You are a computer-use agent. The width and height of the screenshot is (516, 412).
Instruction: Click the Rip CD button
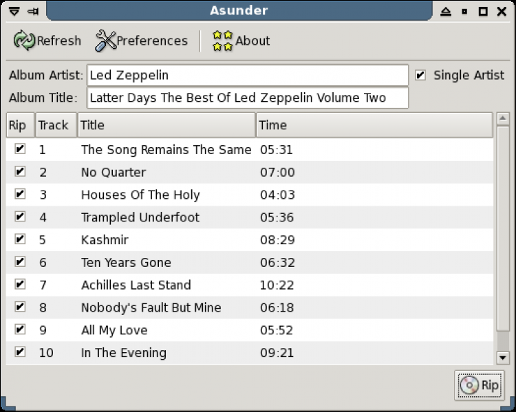(x=480, y=385)
